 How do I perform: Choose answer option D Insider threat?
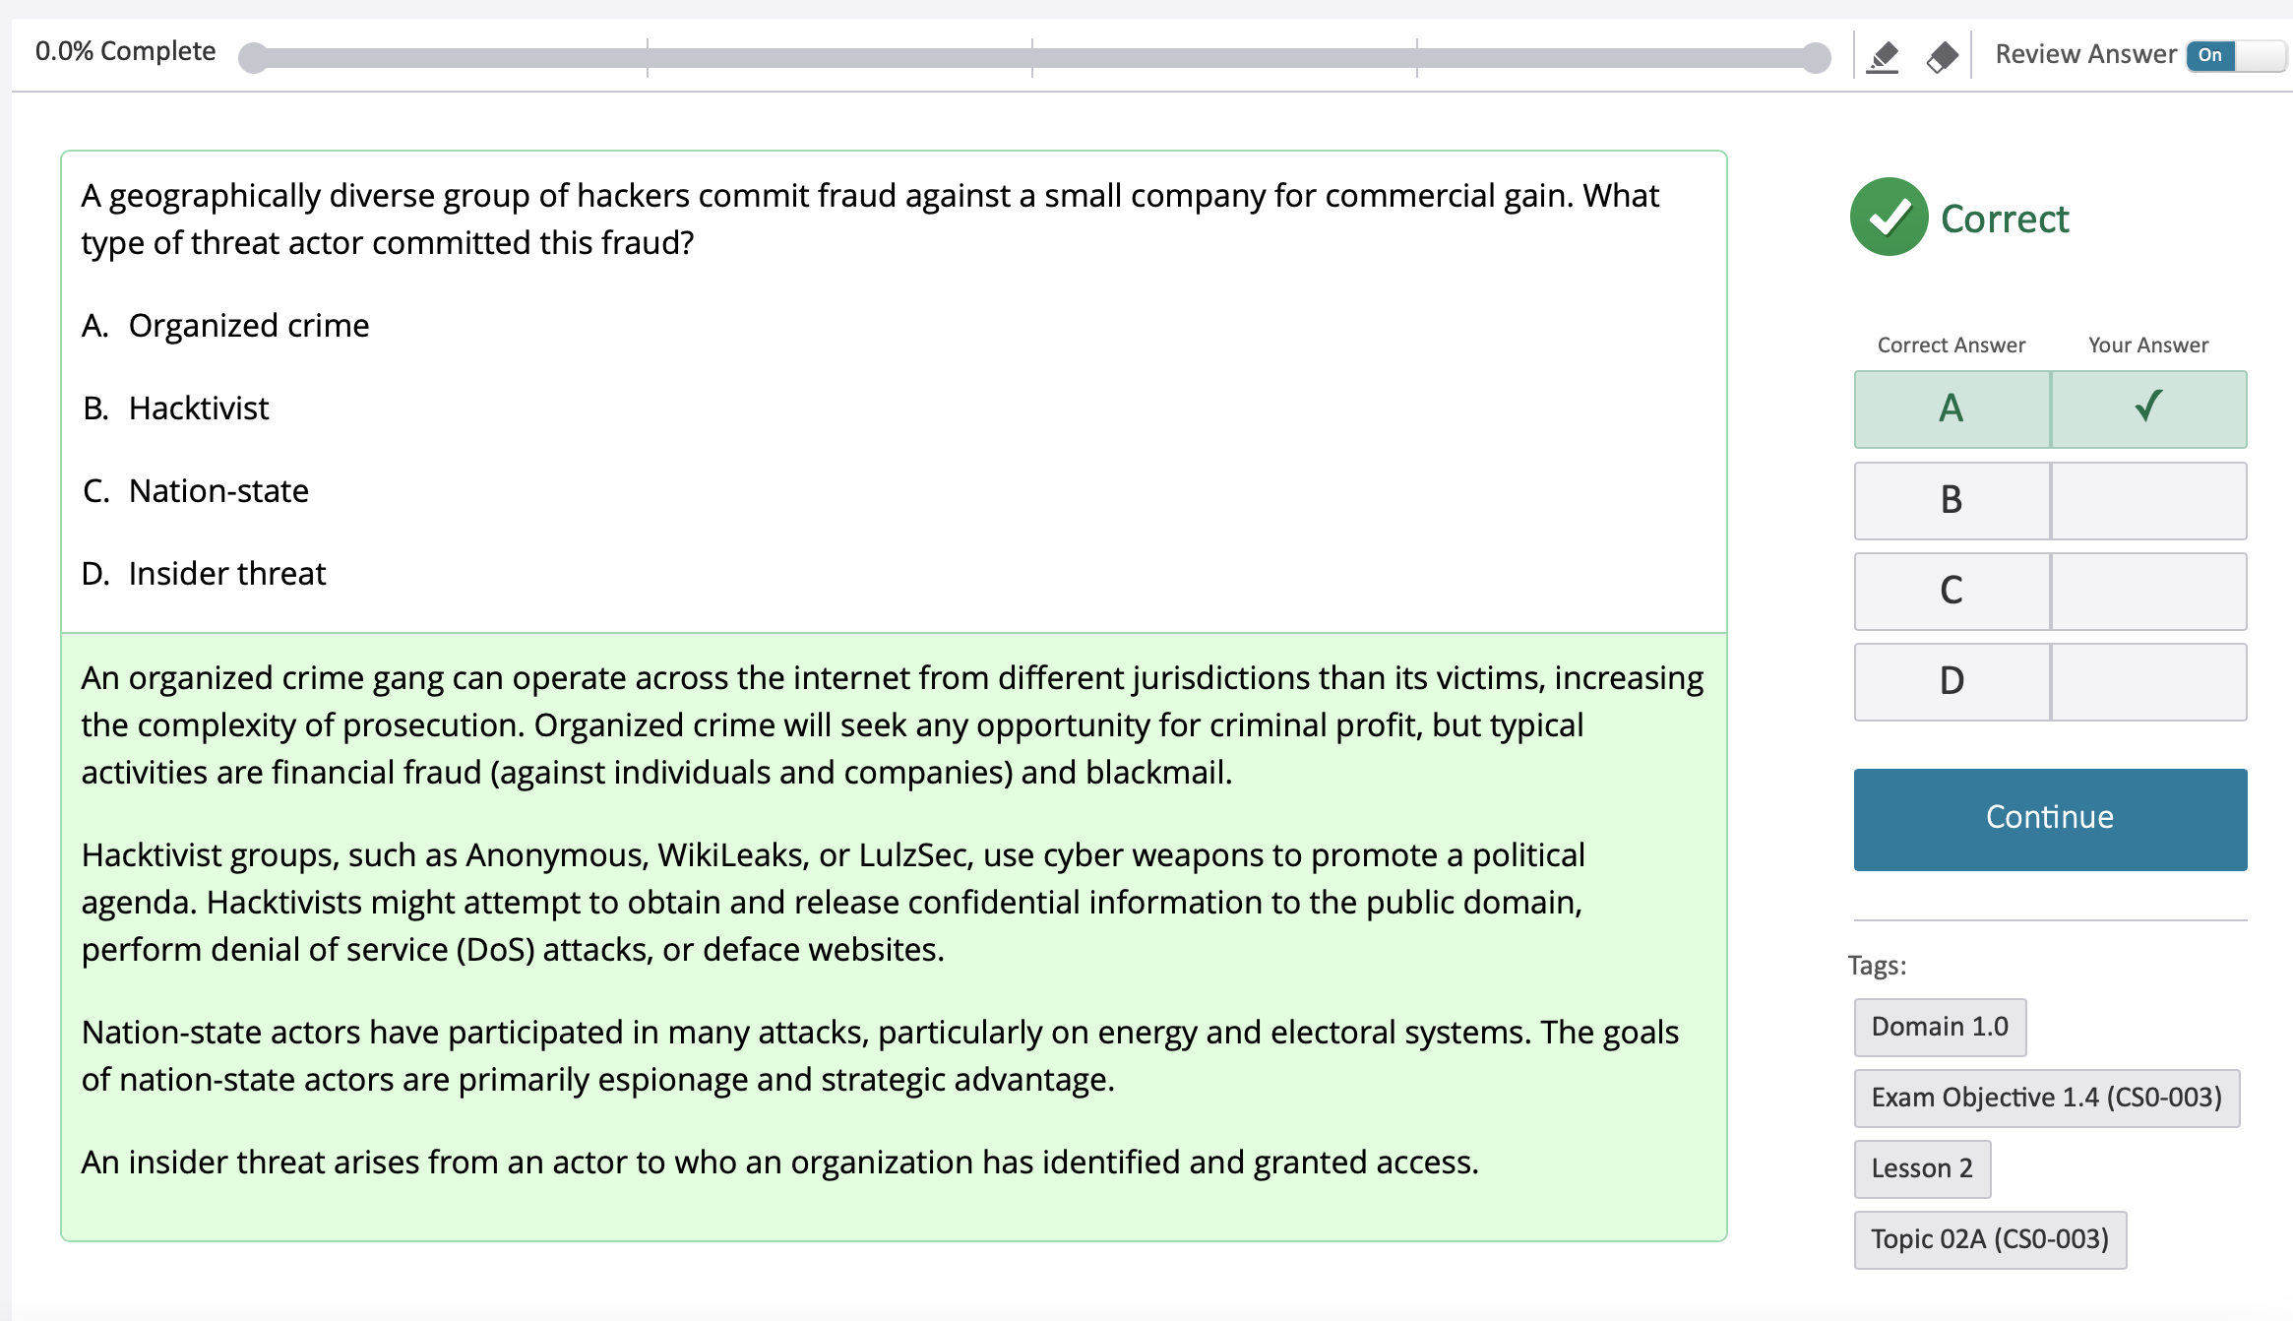(226, 574)
